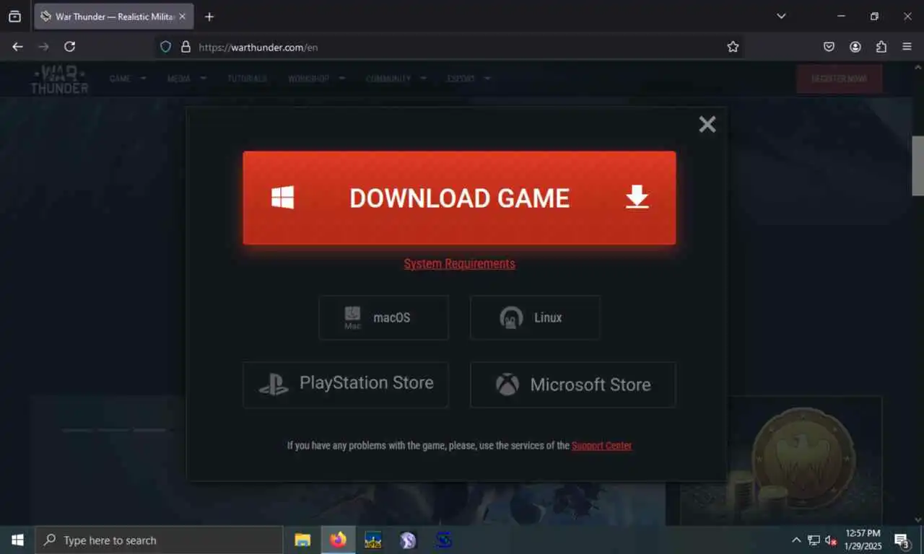Choose the Linux download option

tap(535, 317)
